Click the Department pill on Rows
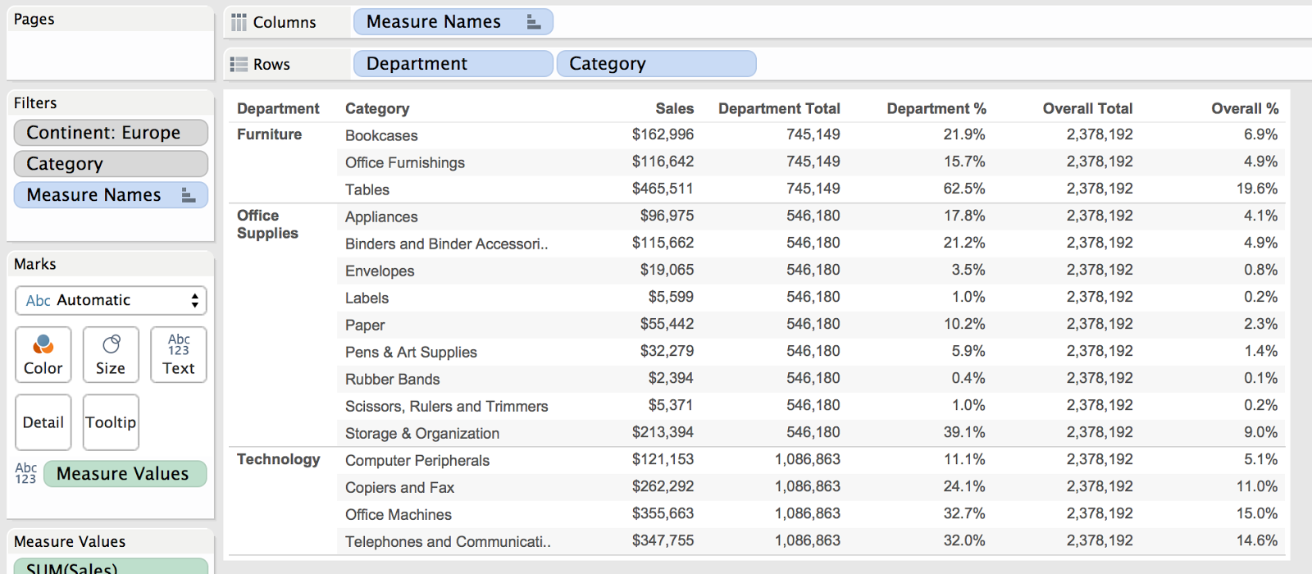Screen dimensions: 1312x574 coord(453,64)
